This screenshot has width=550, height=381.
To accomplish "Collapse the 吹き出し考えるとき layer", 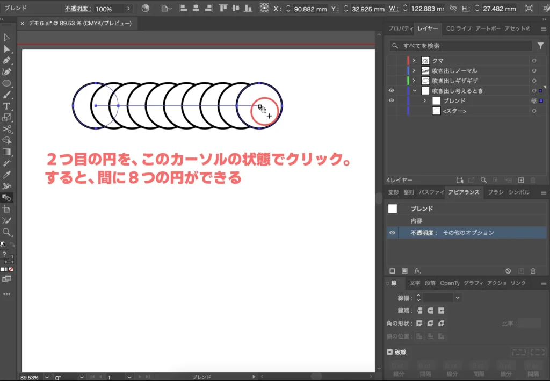I will tap(414, 90).
